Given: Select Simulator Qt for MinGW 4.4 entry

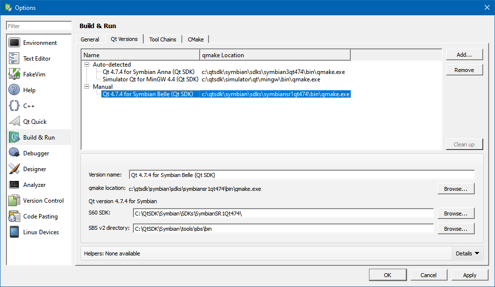Looking at the screenshot, I should [x=150, y=79].
